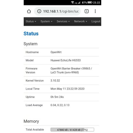Select the Total Available label
Image resolution: width=133 pixels, height=133 pixels.
tap(35, 130)
